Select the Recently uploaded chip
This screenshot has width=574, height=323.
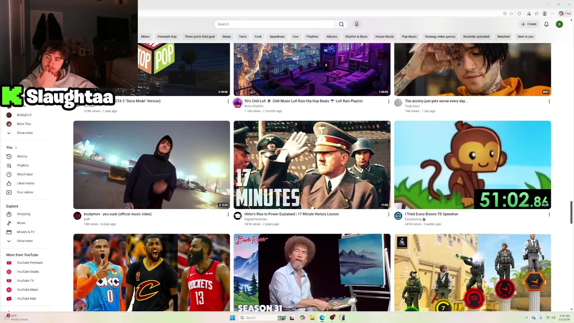click(476, 36)
